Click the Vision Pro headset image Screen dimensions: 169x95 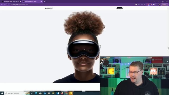coord(83,49)
